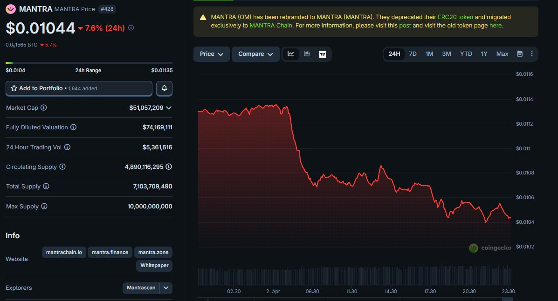Open the mantrachain.io website link
Image resolution: width=558 pixels, height=301 pixels.
64,253
